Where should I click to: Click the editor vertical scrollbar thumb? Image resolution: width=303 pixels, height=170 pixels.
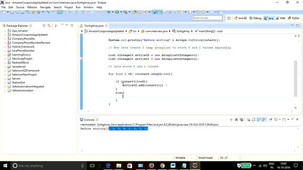click(x=295, y=78)
